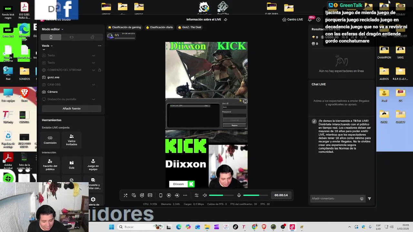Click the taskbar Buscar search box
413x232 pixels.
pyautogui.click(x=140, y=227)
